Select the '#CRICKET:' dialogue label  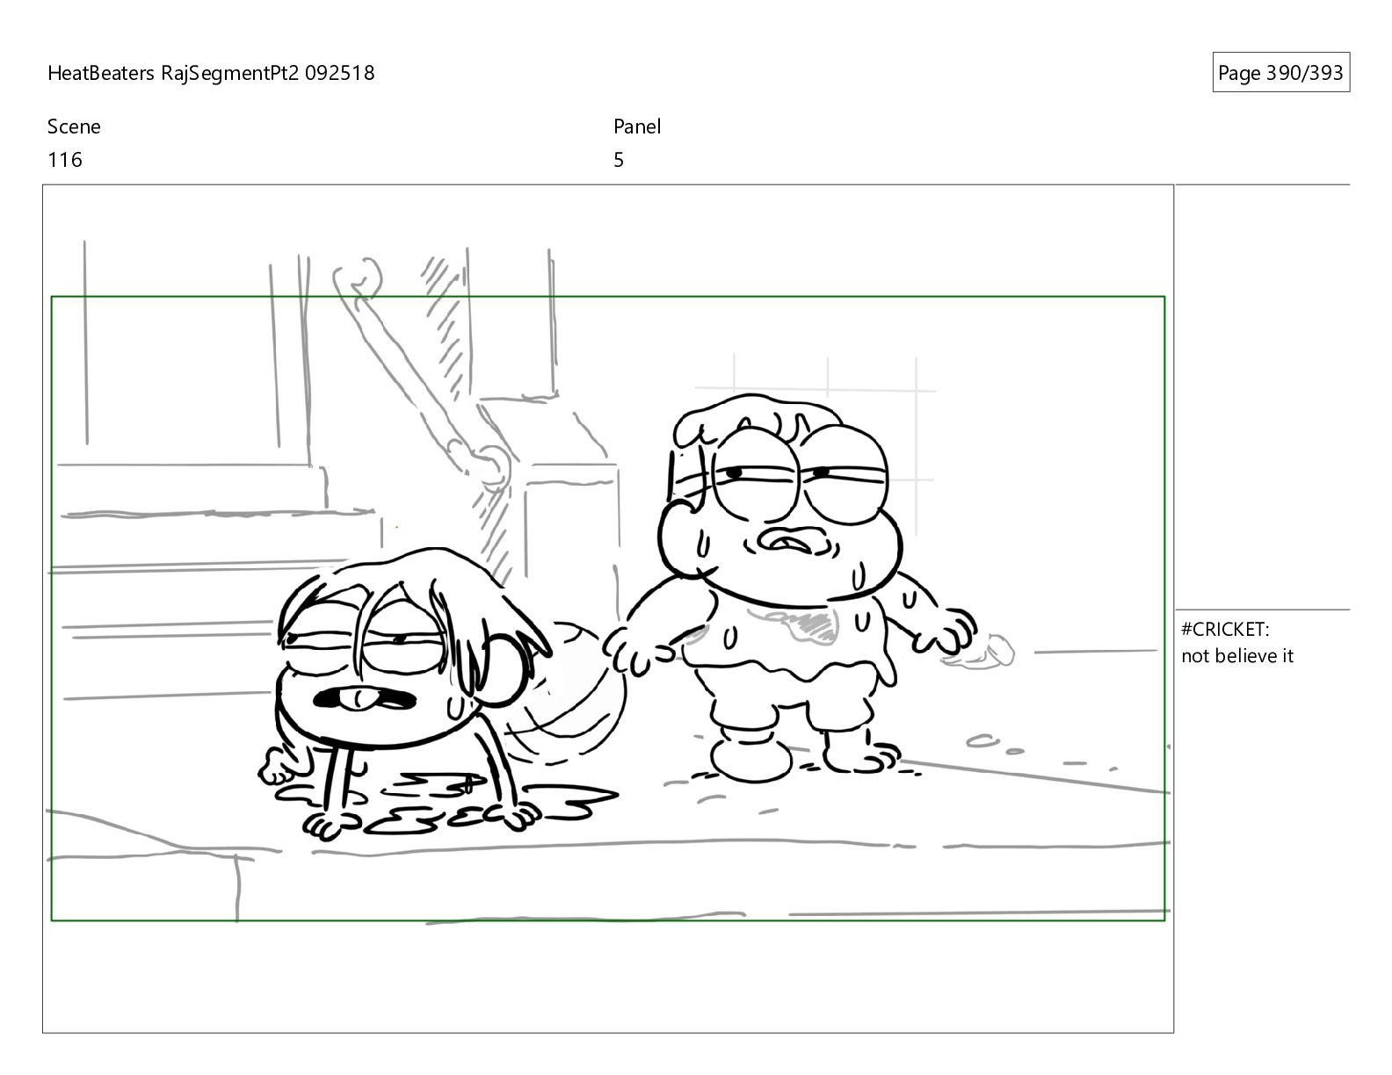pyautogui.click(x=1225, y=629)
